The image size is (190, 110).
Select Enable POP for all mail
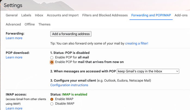coord(52,57)
